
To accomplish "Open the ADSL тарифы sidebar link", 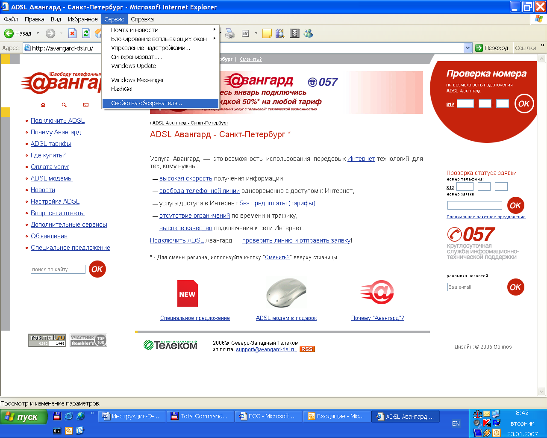I will (51, 144).
